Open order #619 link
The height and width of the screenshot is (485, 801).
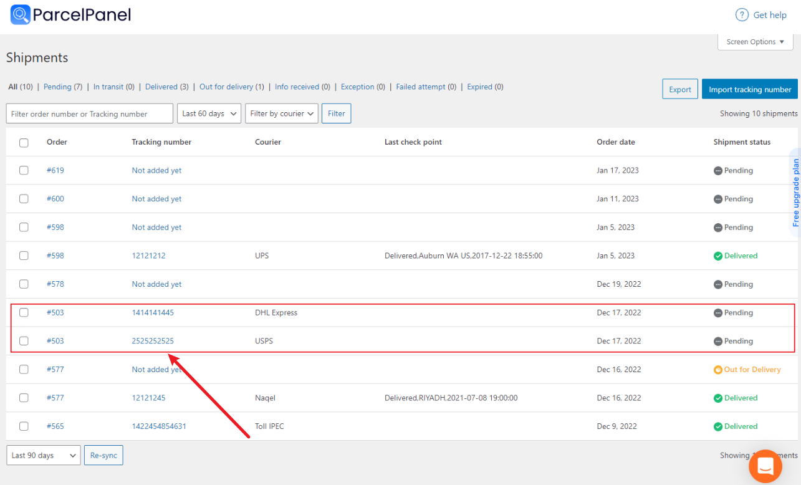tap(55, 170)
